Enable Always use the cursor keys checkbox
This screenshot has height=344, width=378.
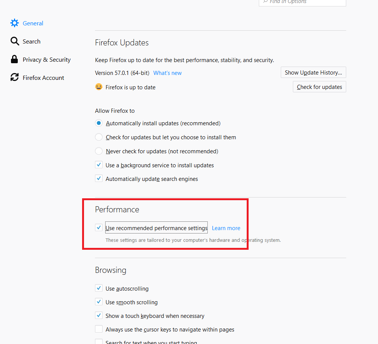point(99,329)
